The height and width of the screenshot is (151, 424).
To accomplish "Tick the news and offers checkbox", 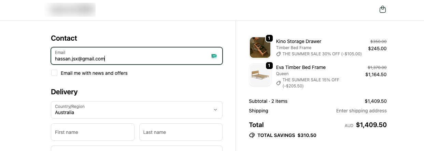I will 54,73.
